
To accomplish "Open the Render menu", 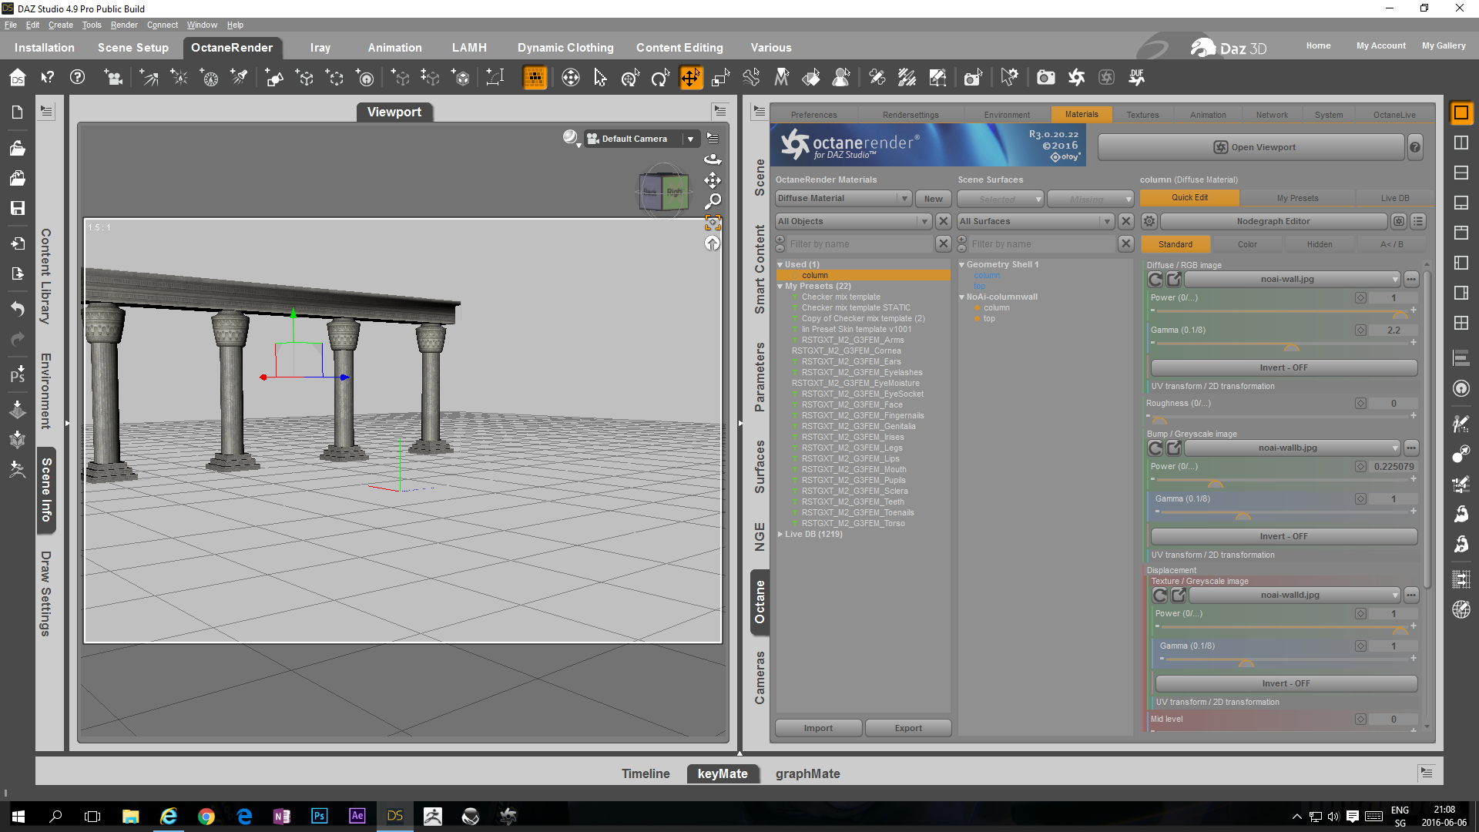I will click(124, 25).
